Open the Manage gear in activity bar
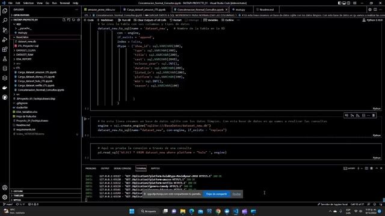 coord(5,197)
